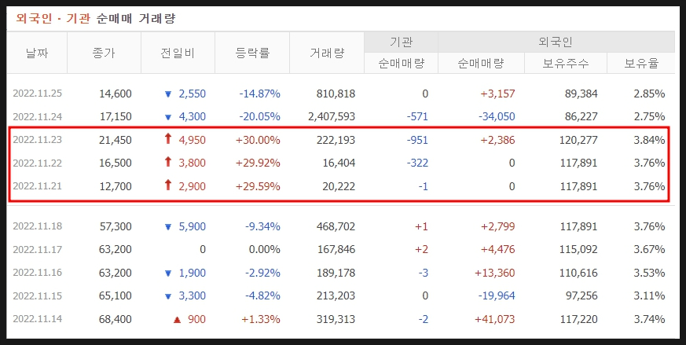This screenshot has height=345, width=686.
Task: Click foreign net value -19,964
Action: click(x=497, y=296)
